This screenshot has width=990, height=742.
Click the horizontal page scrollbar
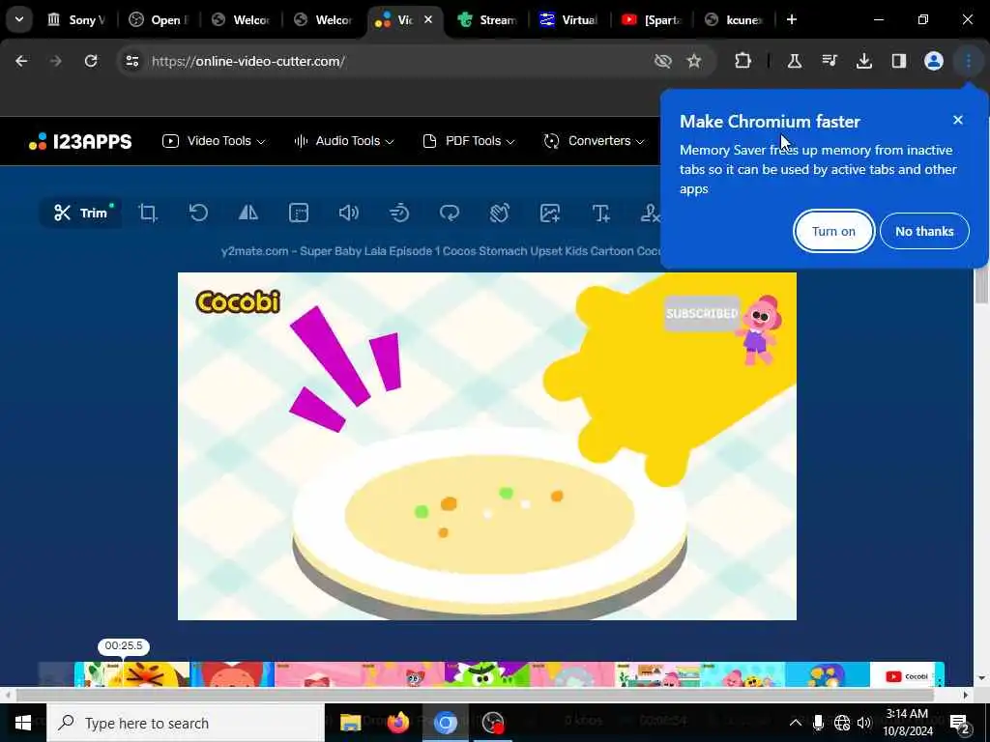coord(475,695)
